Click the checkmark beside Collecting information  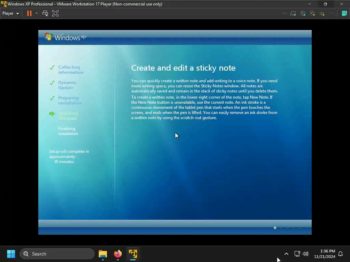(52, 67)
